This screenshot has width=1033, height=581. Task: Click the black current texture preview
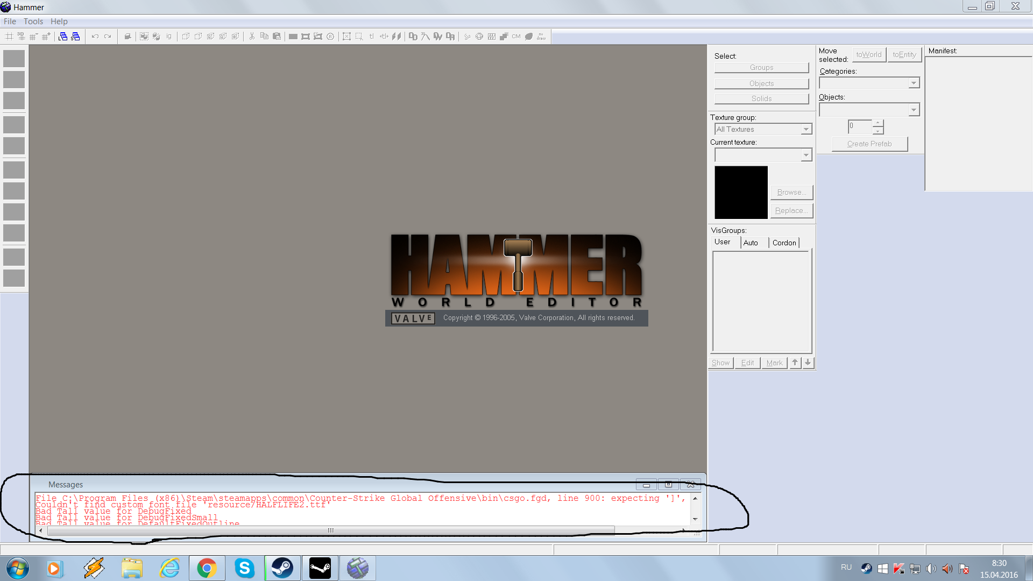pos(741,193)
